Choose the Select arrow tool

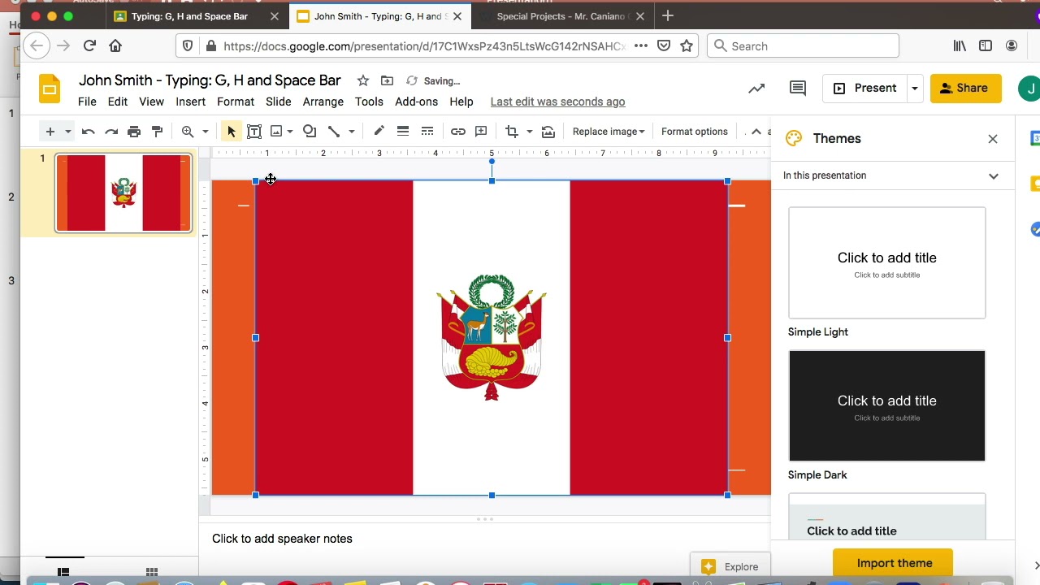click(232, 132)
